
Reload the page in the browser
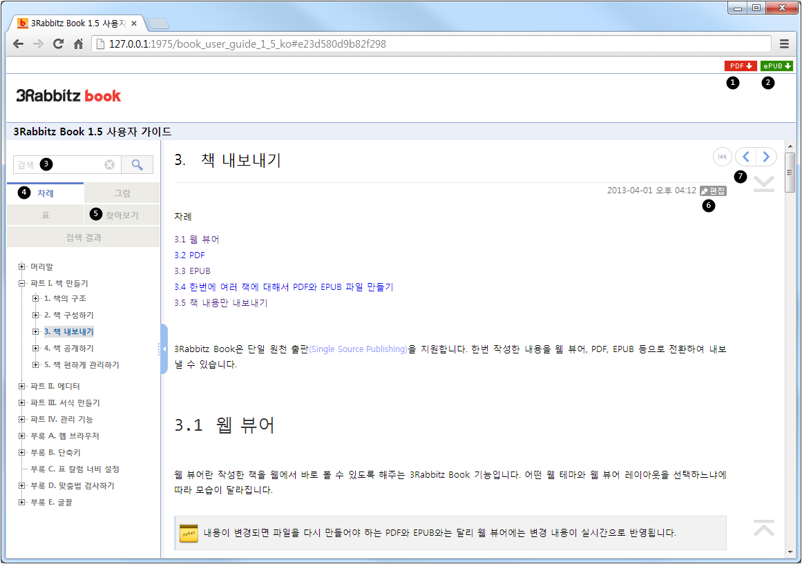point(59,43)
